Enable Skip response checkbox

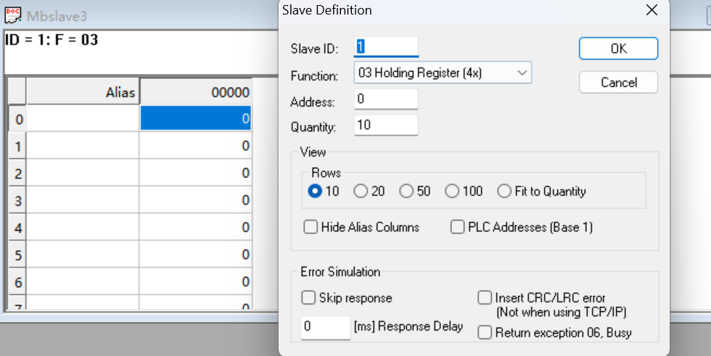pyautogui.click(x=308, y=297)
